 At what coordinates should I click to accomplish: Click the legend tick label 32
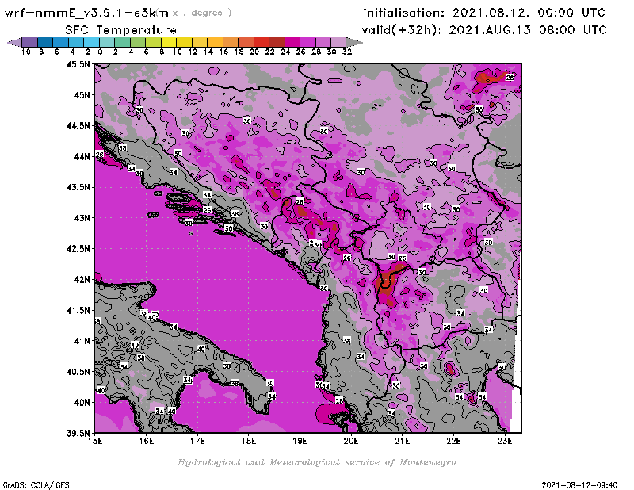347,52
